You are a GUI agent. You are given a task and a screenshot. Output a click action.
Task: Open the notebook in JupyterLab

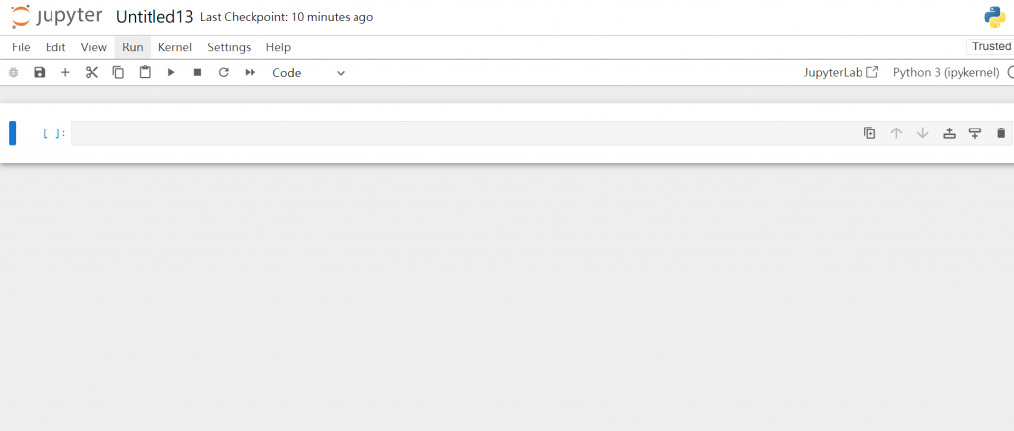click(x=841, y=73)
